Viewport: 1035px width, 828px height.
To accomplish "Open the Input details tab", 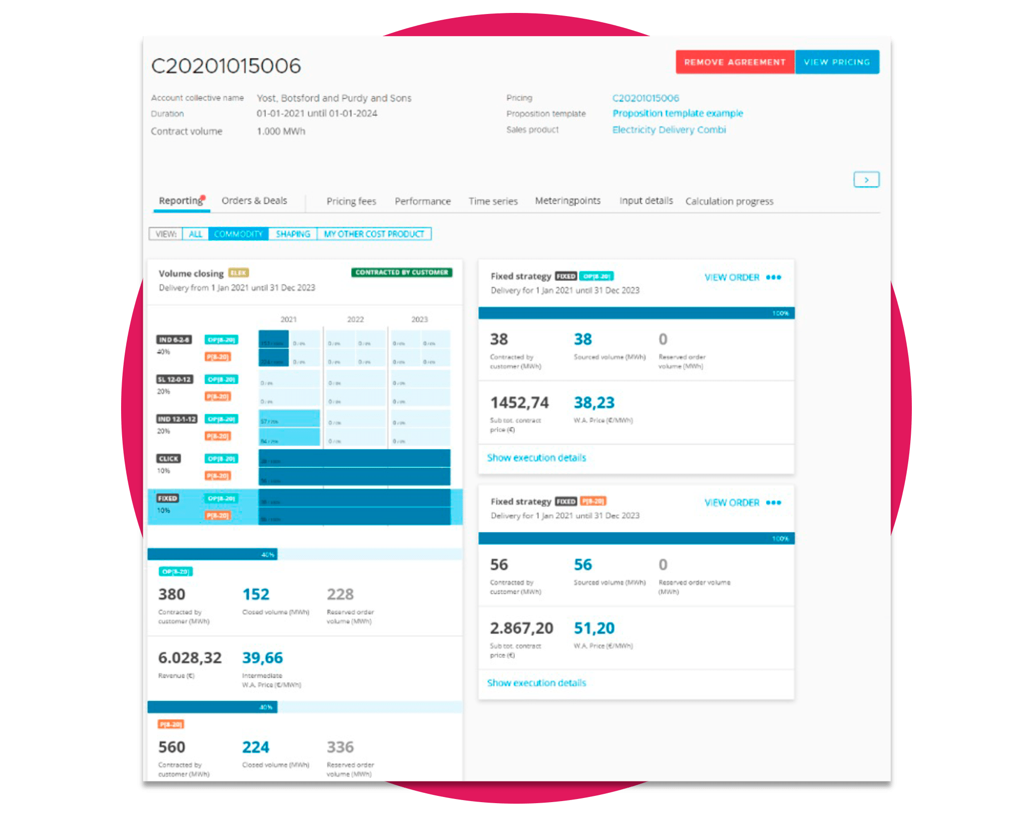I will pyautogui.click(x=646, y=201).
